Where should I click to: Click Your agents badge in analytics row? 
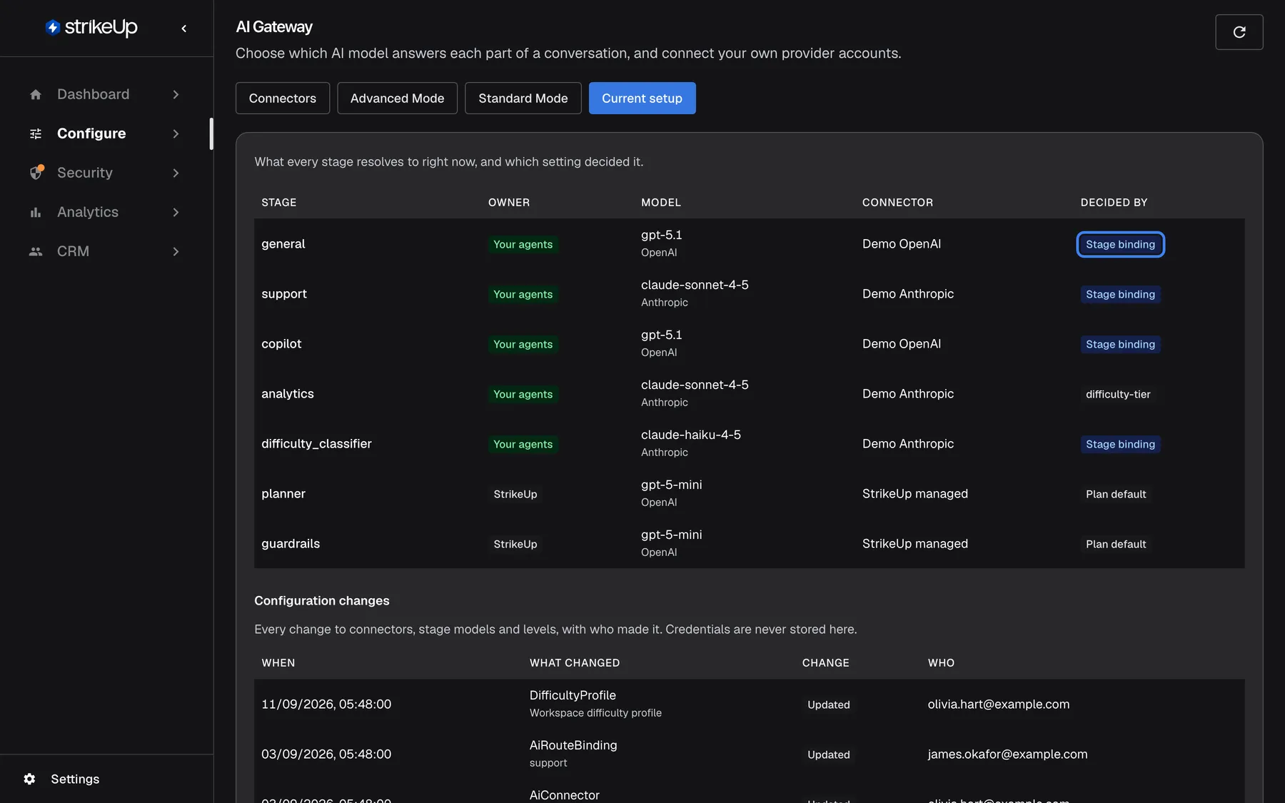[x=523, y=394]
